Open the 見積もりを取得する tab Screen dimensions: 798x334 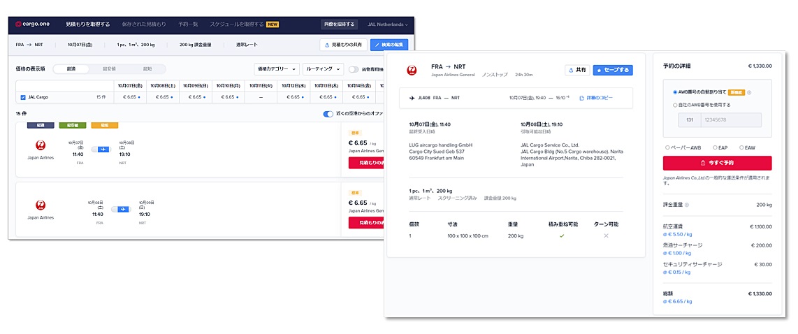tap(87, 24)
